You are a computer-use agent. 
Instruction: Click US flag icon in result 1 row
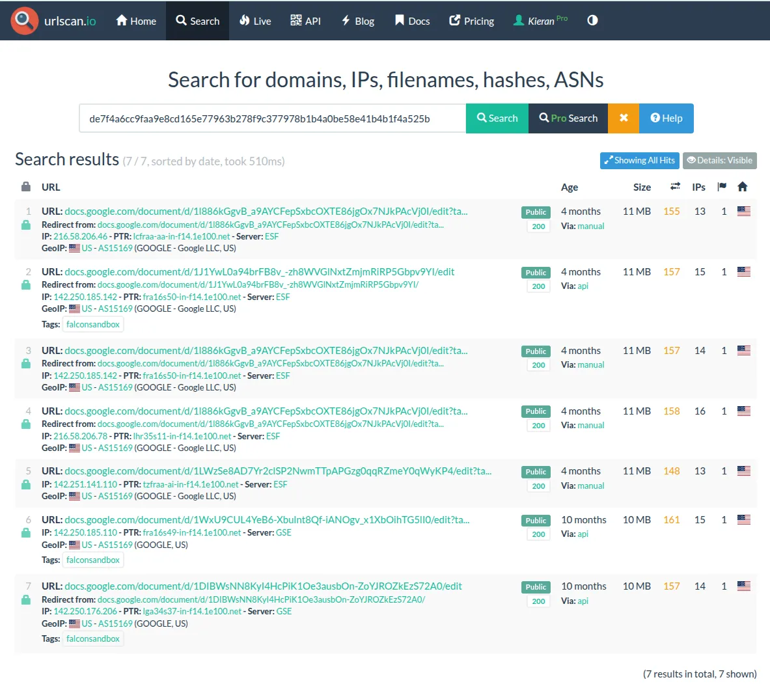(x=743, y=211)
